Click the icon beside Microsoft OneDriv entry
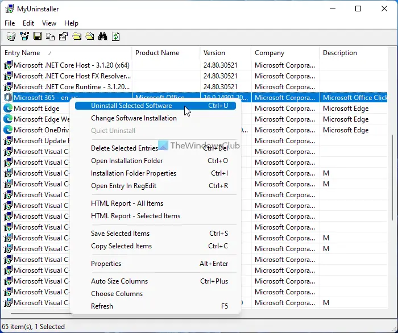The height and width of the screenshot is (333, 398). click(8, 130)
